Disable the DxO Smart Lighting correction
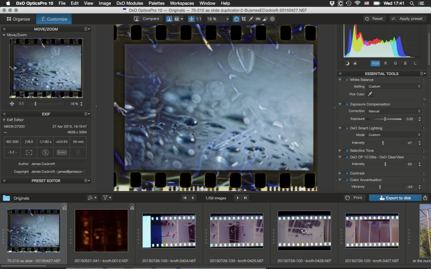This screenshot has width=431, height=269. (346, 128)
